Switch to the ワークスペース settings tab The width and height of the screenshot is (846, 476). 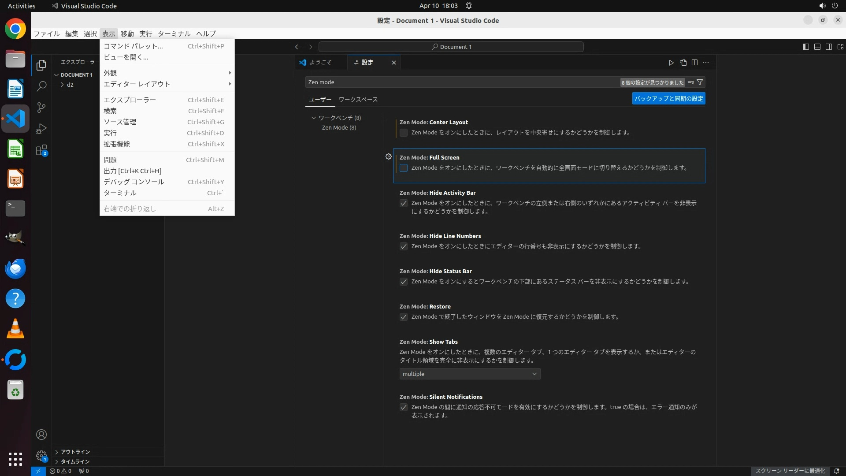tap(358, 100)
